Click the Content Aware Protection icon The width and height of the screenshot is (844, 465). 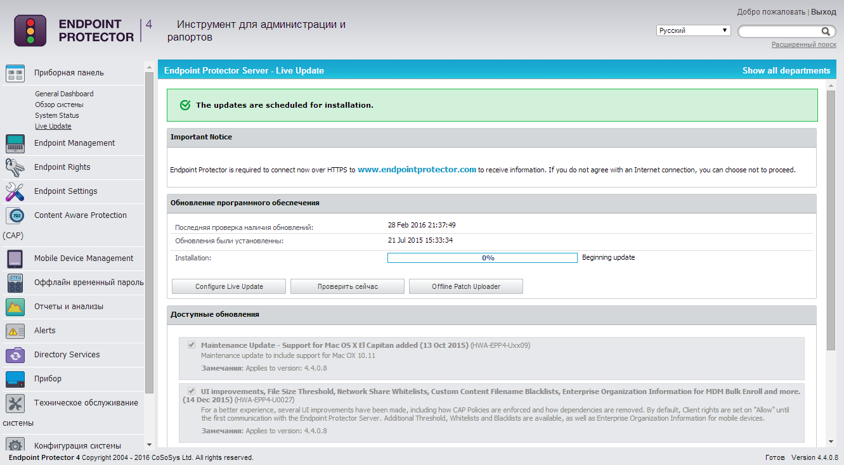click(15, 216)
